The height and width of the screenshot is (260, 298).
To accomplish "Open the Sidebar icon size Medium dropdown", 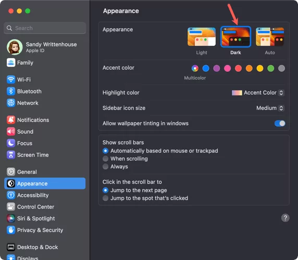I will tap(270, 108).
